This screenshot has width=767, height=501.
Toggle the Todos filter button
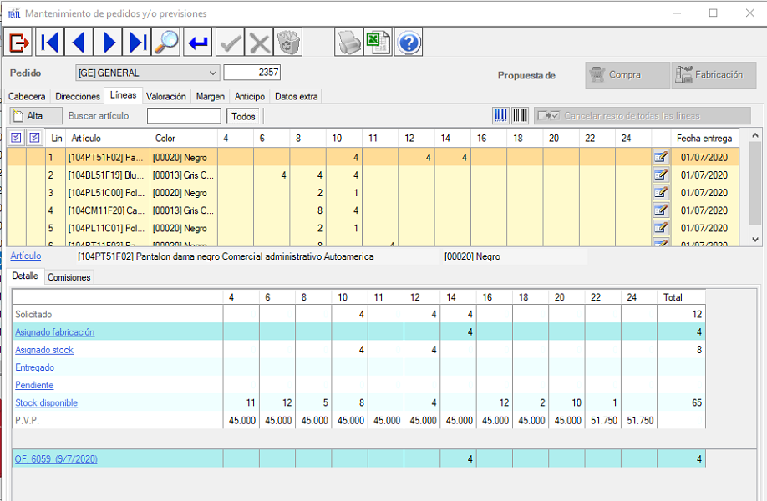243,116
